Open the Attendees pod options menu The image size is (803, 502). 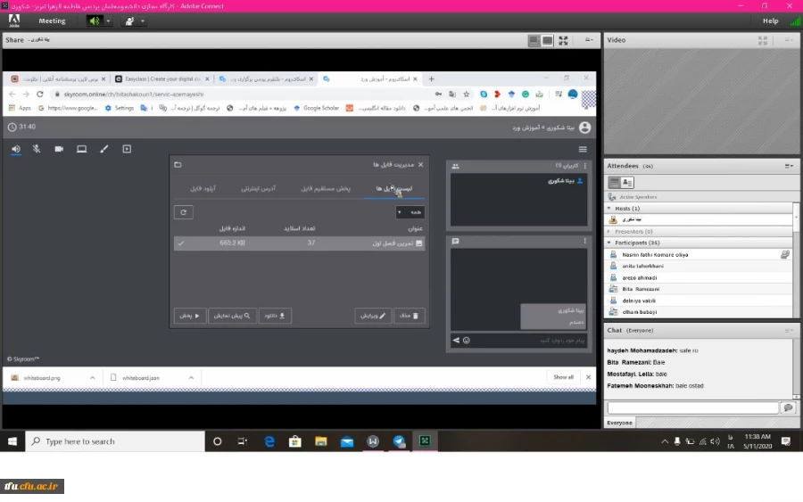click(x=789, y=166)
